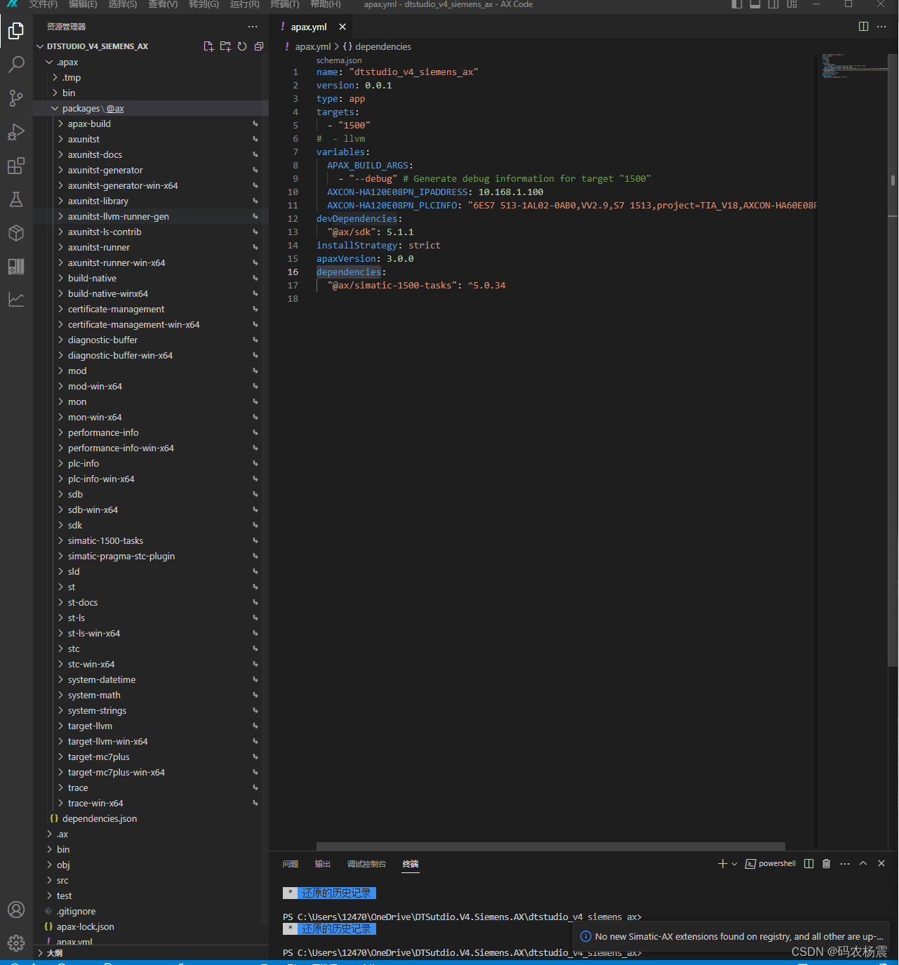Toggle primary sidebar layout icon in title bar
The width and height of the screenshot is (899, 965).
click(x=737, y=4)
